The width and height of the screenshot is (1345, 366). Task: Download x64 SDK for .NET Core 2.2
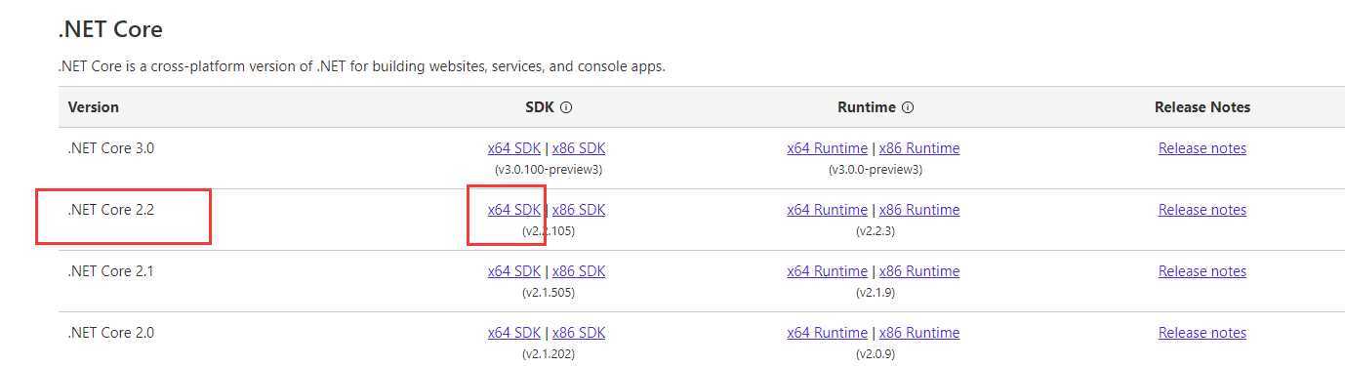pyautogui.click(x=514, y=210)
